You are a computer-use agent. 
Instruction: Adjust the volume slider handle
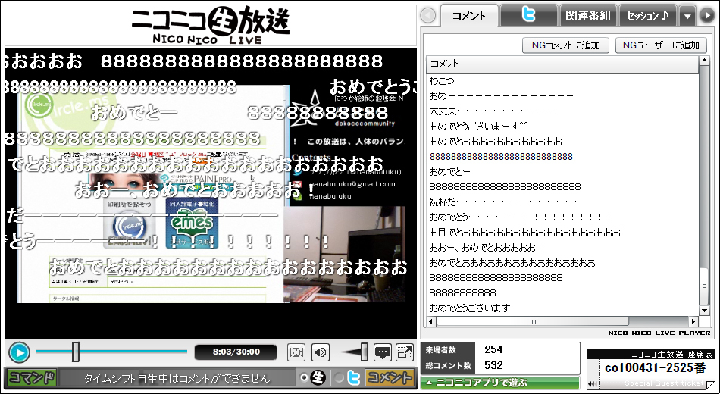pos(364,352)
